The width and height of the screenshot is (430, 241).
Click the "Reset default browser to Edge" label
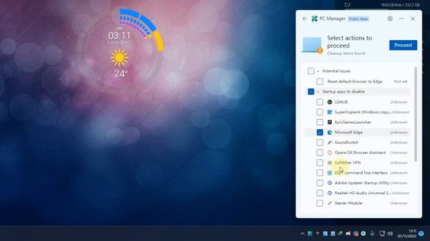click(355, 82)
